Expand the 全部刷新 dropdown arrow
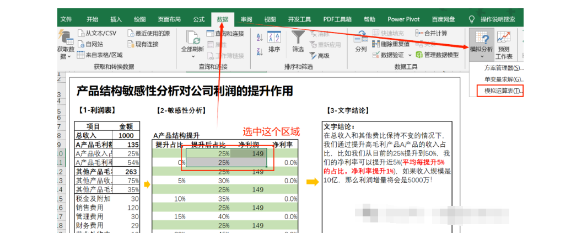571x239 pixels. (193, 56)
